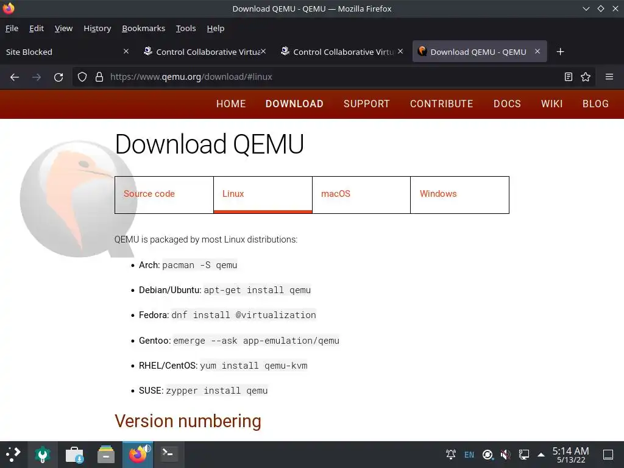Close the second Control Collaborative Virtual tab
This screenshot has height=468, width=624.
click(400, 51)
